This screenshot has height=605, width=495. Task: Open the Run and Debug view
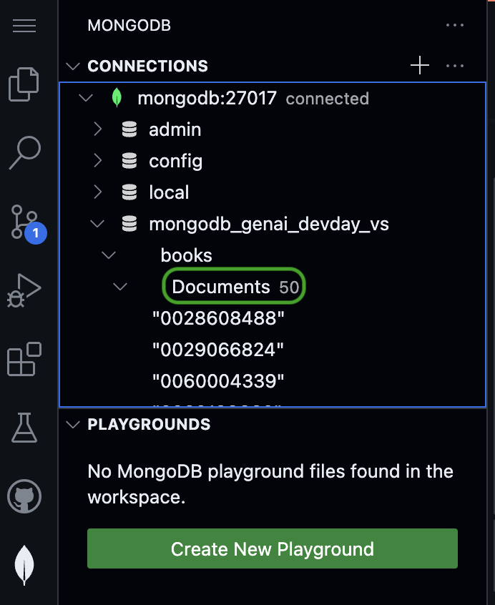pyautogui.click(x=24, y=290)
